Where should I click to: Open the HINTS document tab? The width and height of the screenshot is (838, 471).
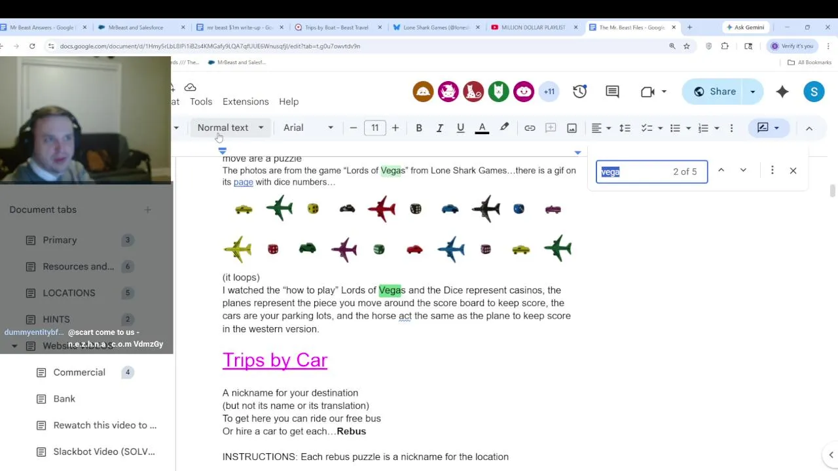click(x=56, y=319)
